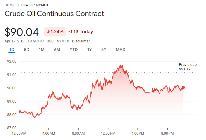
Task: Choose the 5Y range tab
Action: pyautogui.click(x=103, y=50)
